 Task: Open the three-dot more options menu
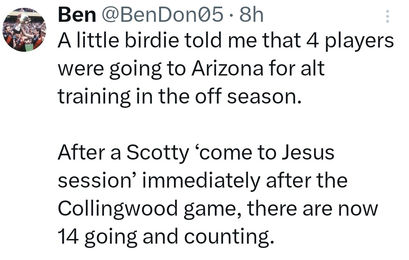pyautogui.click(x=387, y=16)
